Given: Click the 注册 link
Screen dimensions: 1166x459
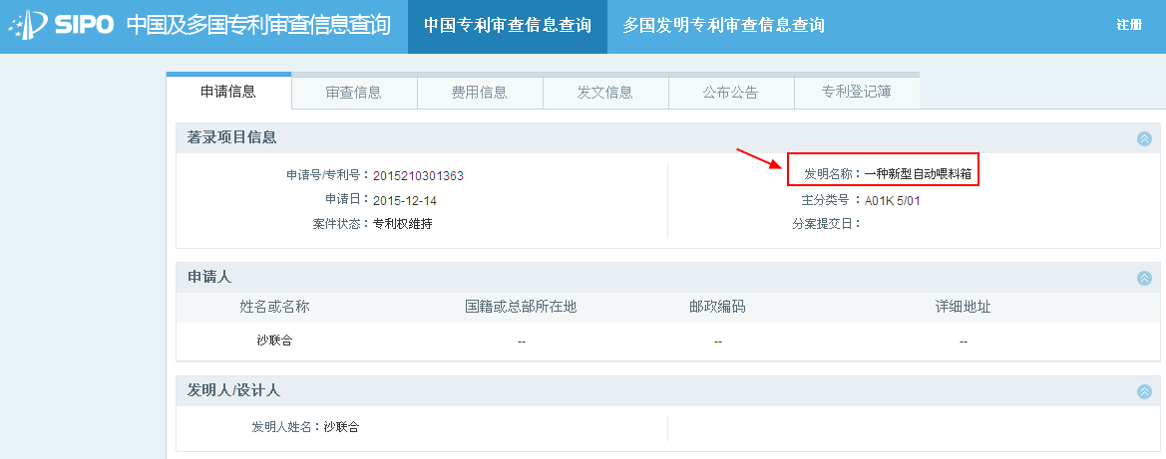Looking at the screenshot, I should coord(1129,25).
